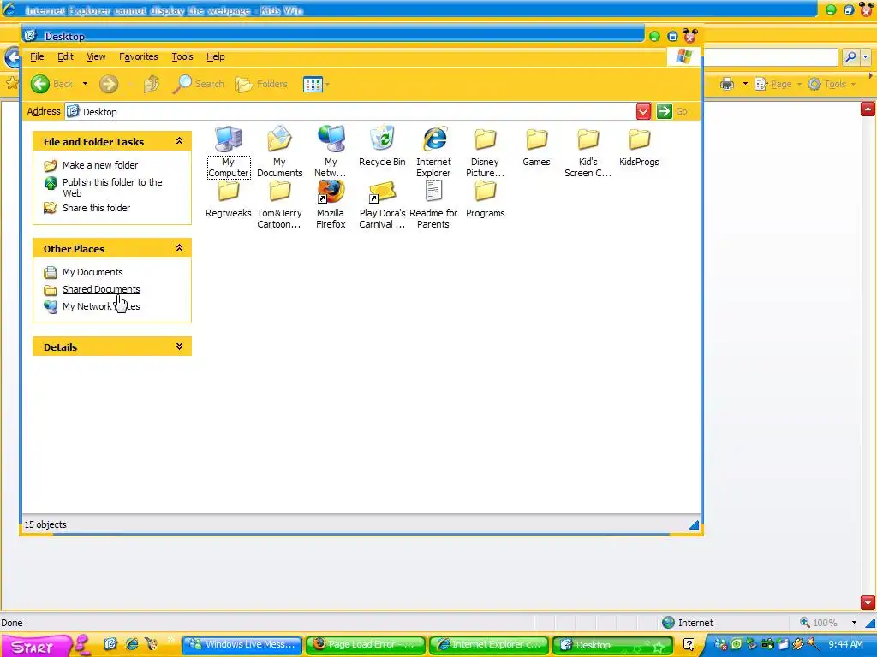Open the Programs folder

tap(485, 198)
